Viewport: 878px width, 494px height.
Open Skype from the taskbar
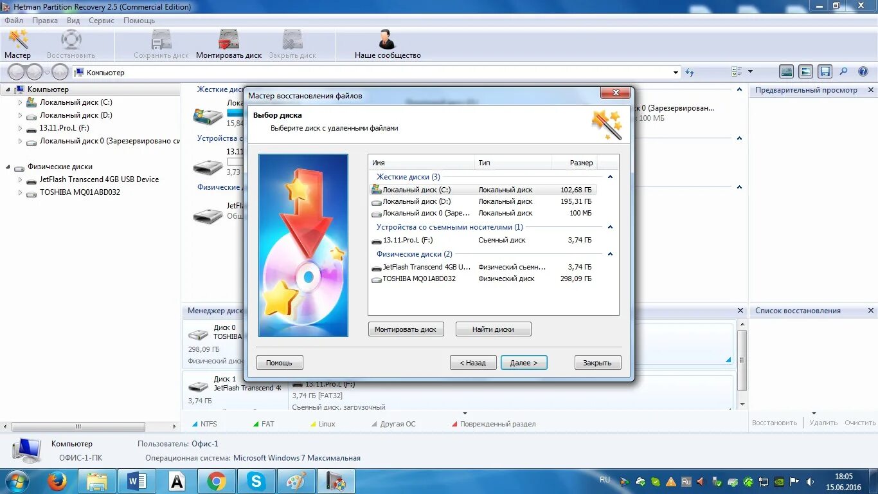tap(256, 481)
